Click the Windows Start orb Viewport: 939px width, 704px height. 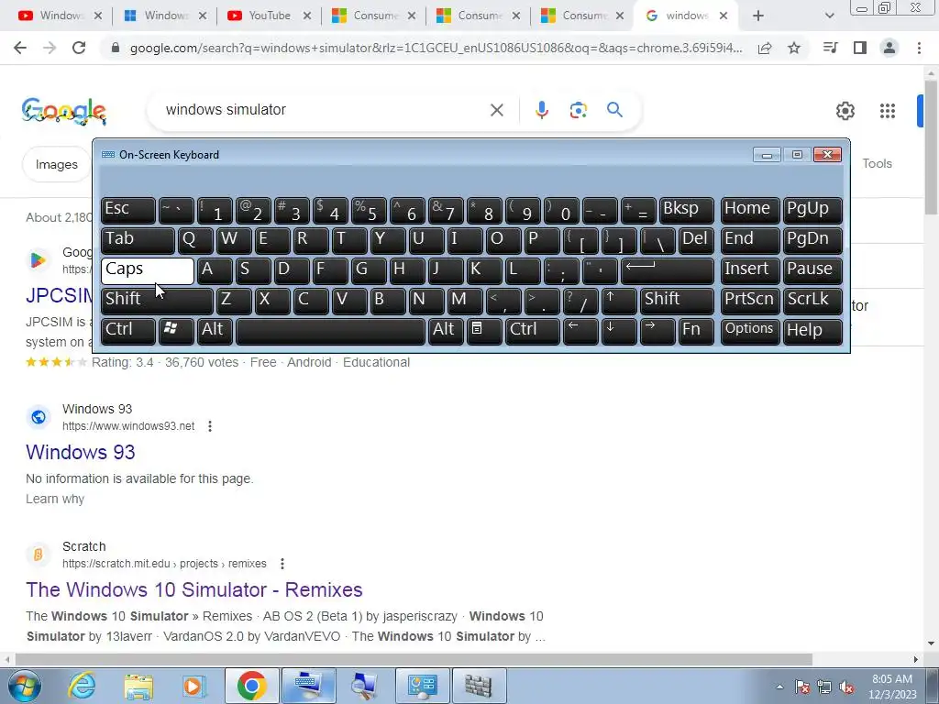(25, 686)
